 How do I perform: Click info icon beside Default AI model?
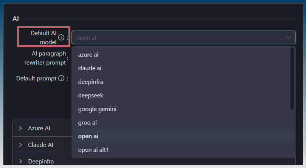coord(61,37)
